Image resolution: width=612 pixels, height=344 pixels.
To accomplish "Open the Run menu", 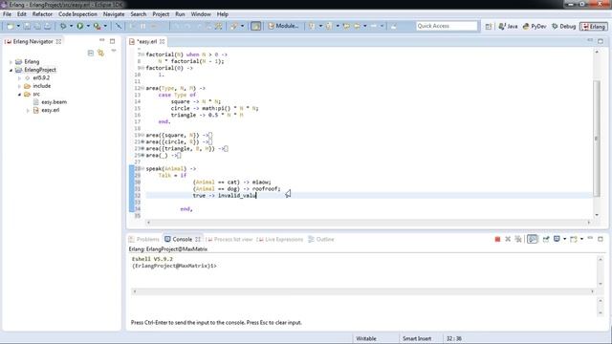I will 180,14.
